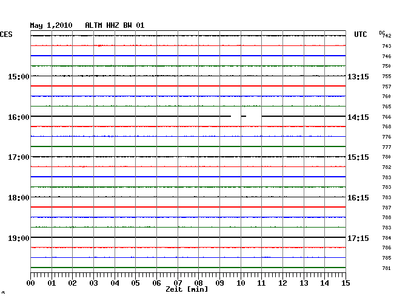Click the 09 minute axis label
Image resolution: width=394 pixels, height=299 pixels.
pyautogui.click(x=219, y=283)
